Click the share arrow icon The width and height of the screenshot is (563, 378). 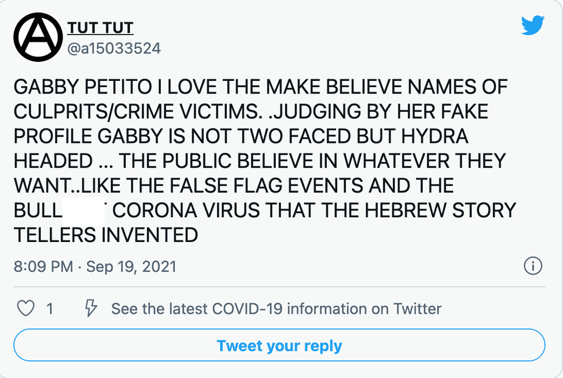pyautogui.click(x=90, y=309)
